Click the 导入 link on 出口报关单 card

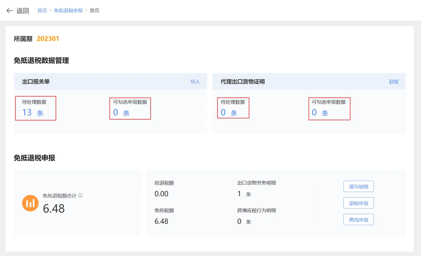click(x=195, y=82)
